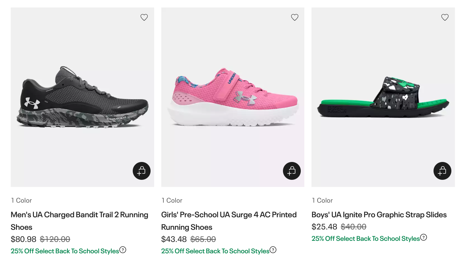Quick add pink Surge 4 AC shoes to bag
Viewport: 461px width, 259px height.
[x=292, y=171]
